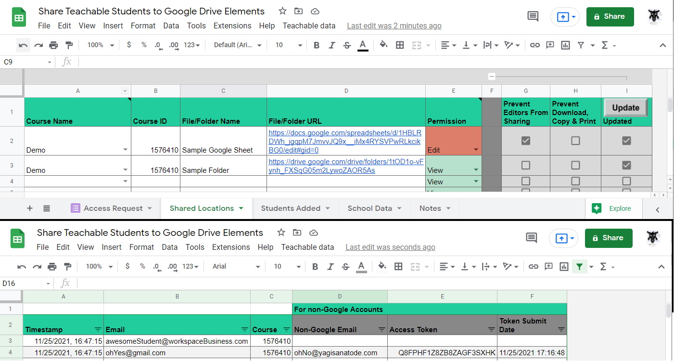Open the Arial font dropdown in bottom window
Image resolution: width=674 pixels, height=362 pixels.
[x=236, y=266]
